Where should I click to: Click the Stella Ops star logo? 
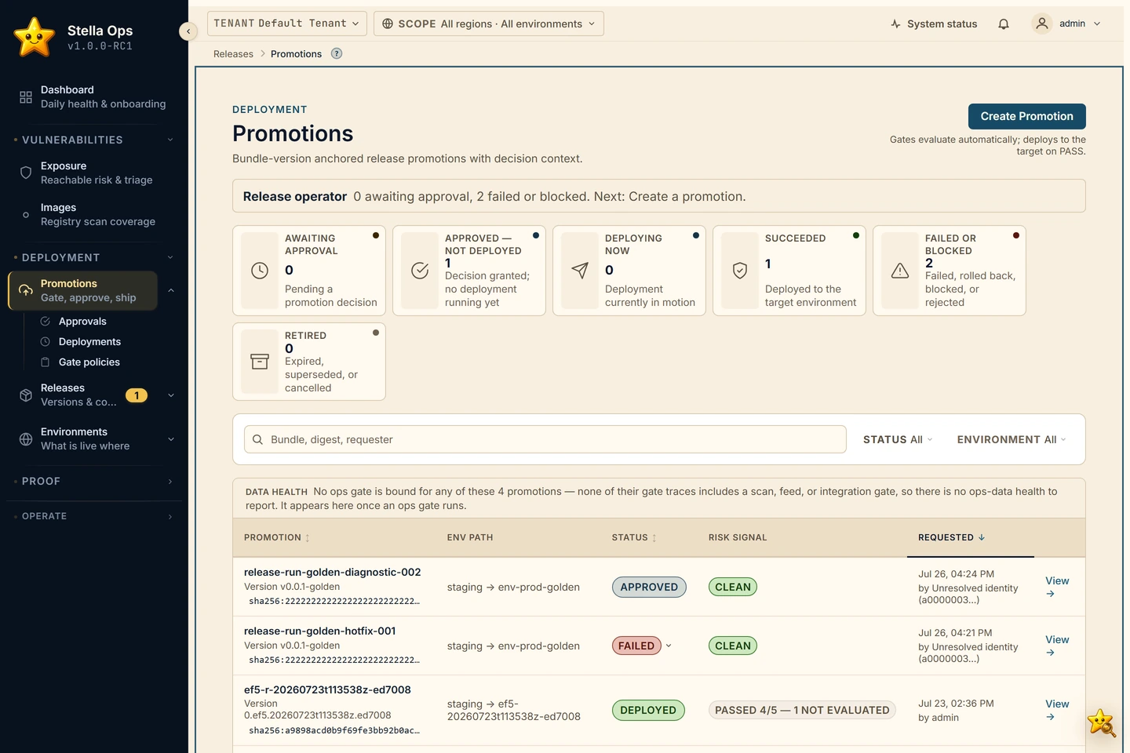coord(35,37)
